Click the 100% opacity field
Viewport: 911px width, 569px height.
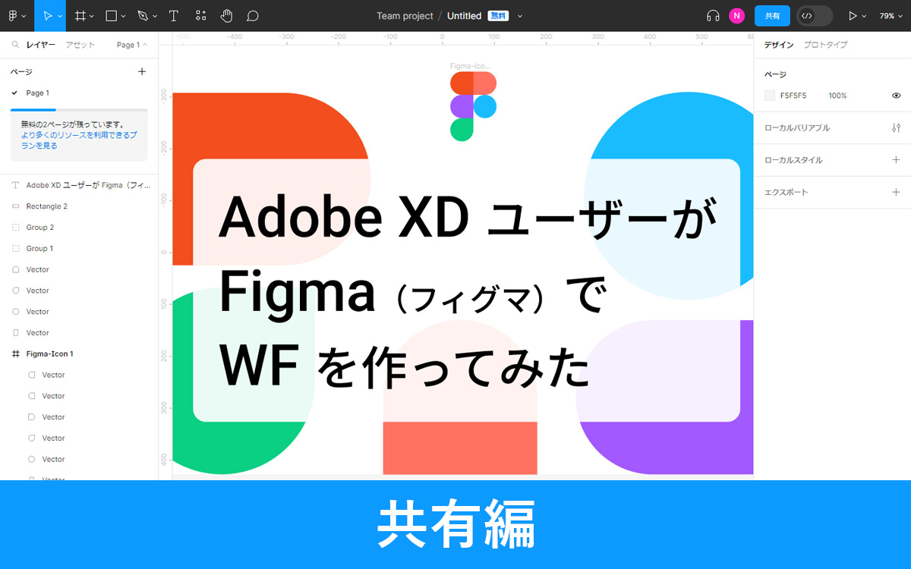tap(837, 96)
